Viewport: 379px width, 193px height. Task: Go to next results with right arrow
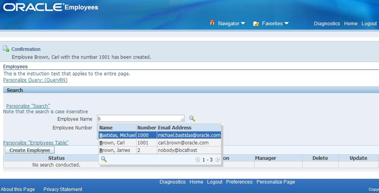[x=217, y=159]
